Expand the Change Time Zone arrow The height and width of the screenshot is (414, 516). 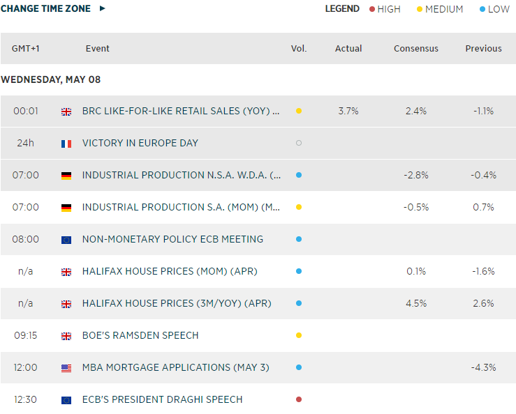tap(103, 9)
